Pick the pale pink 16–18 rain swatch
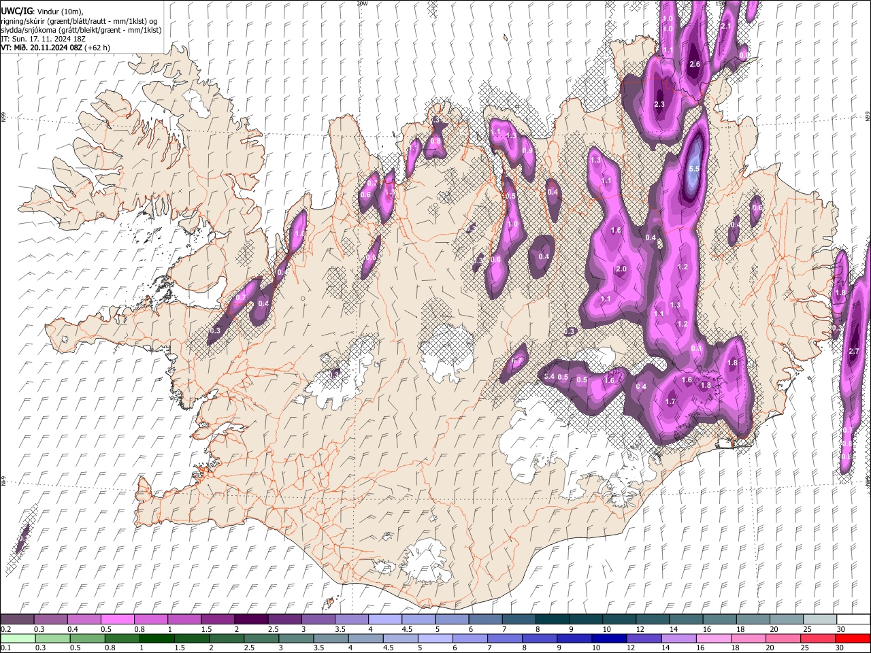Screen dimensions: 871x653 click(x=713, y=638)
